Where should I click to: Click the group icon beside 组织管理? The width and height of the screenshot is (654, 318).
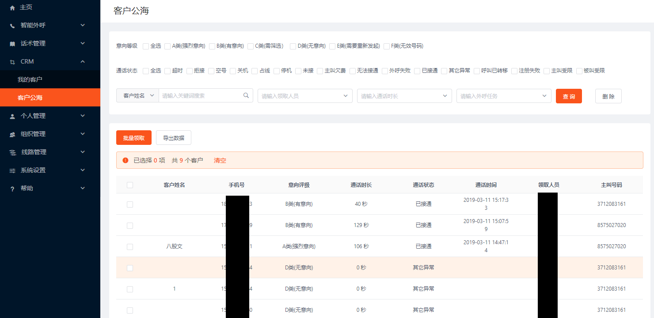(x=12, y=134)
